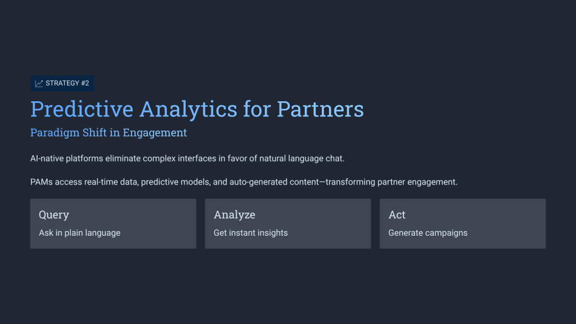Click "AI-native" at the start of the first paragraph
Screen dimensions: 576x324
[47, 159]
